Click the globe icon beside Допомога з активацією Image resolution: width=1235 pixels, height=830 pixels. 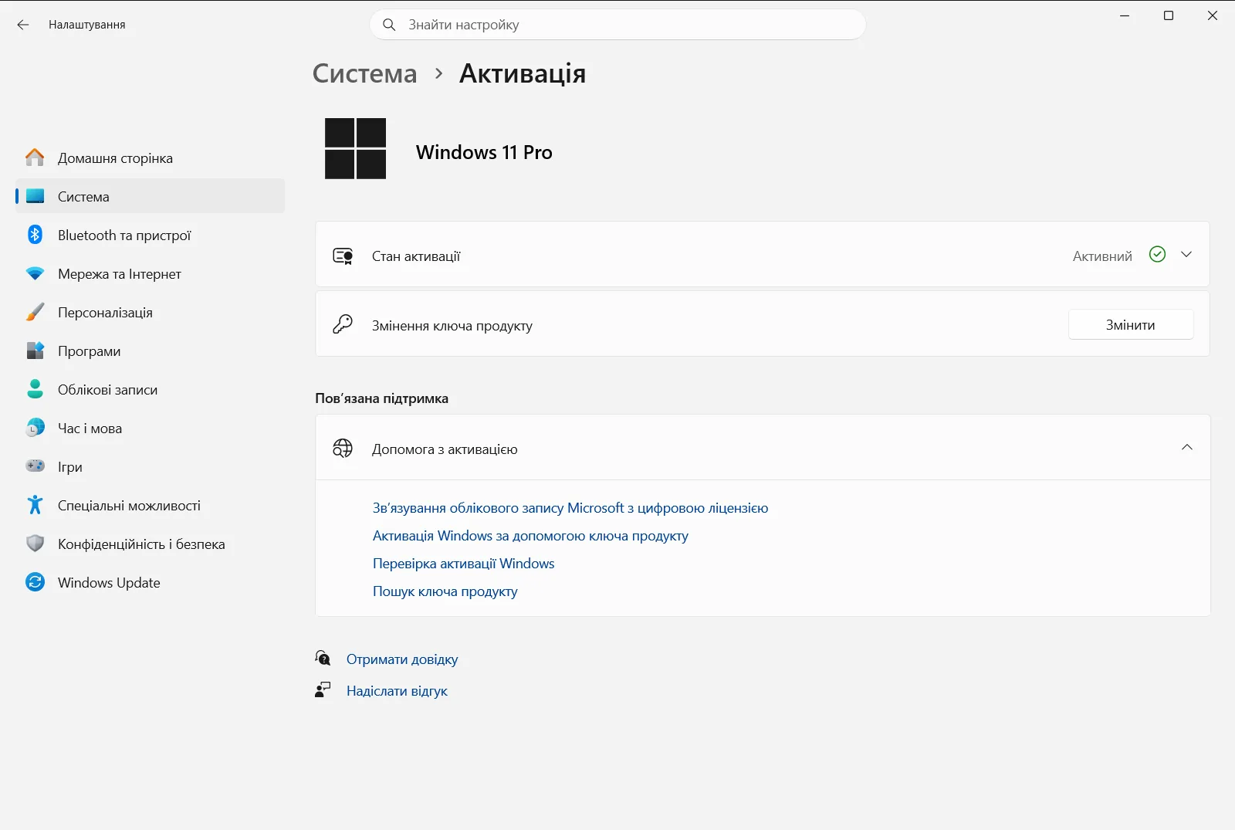pyautogui.click(x=343, y=448)
